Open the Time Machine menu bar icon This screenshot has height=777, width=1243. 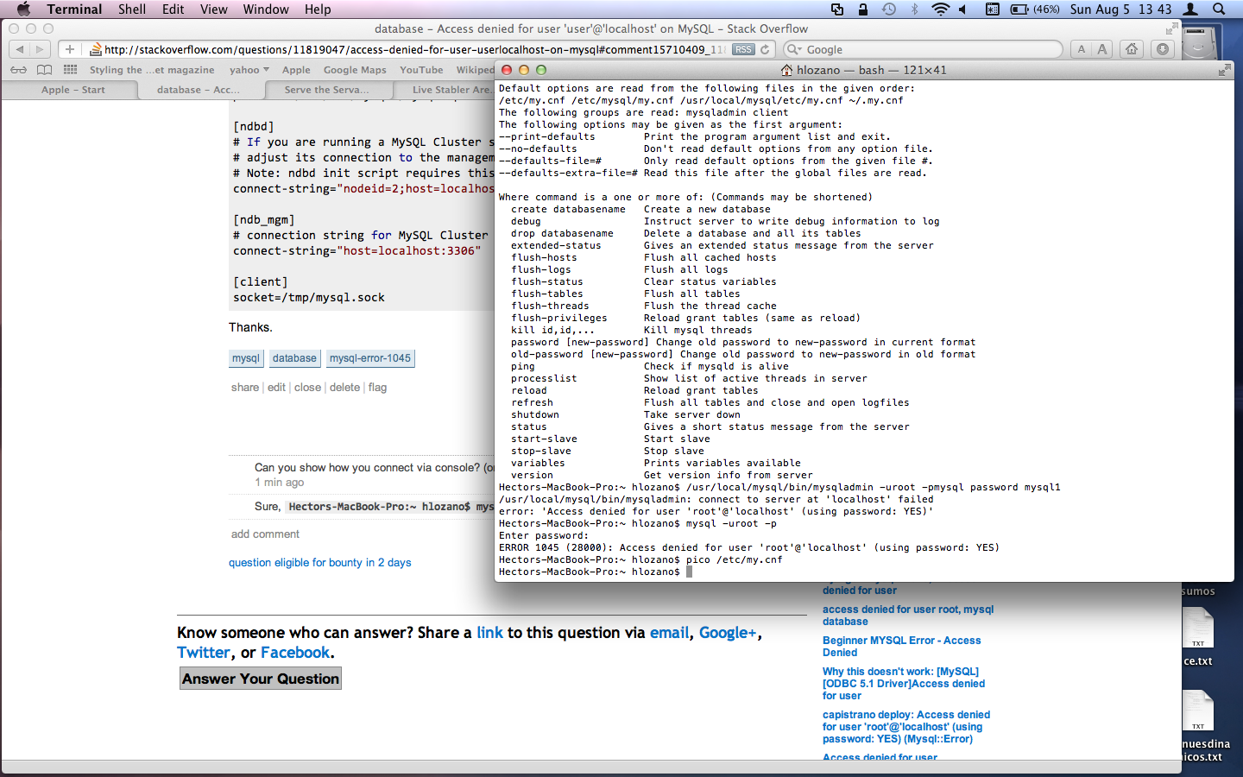coord(888,9)
